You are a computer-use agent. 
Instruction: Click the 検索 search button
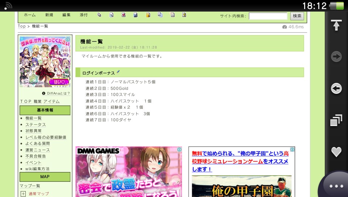point(297,16)
